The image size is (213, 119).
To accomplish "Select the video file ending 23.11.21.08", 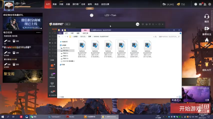I will click(x=148, y=49).
